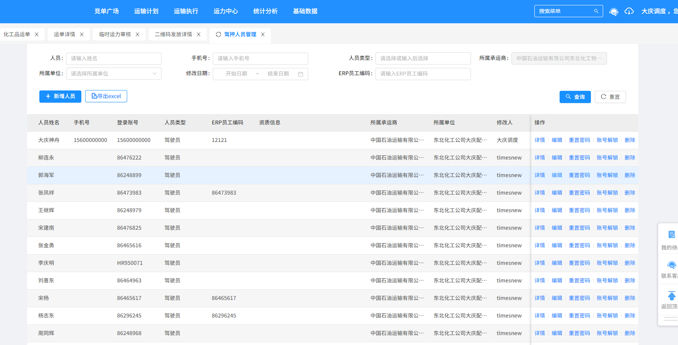The height and width of the screenshot is (345, 678).
Task: Click the name cell 郭海军
Action: [46, 175]
